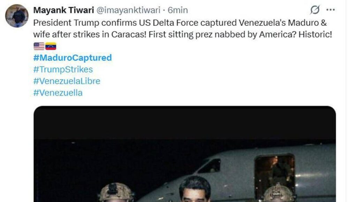Screen dimensions: 356x202
Task: Open the #MaduroCaptured hashtag
Action: (73, 57)
